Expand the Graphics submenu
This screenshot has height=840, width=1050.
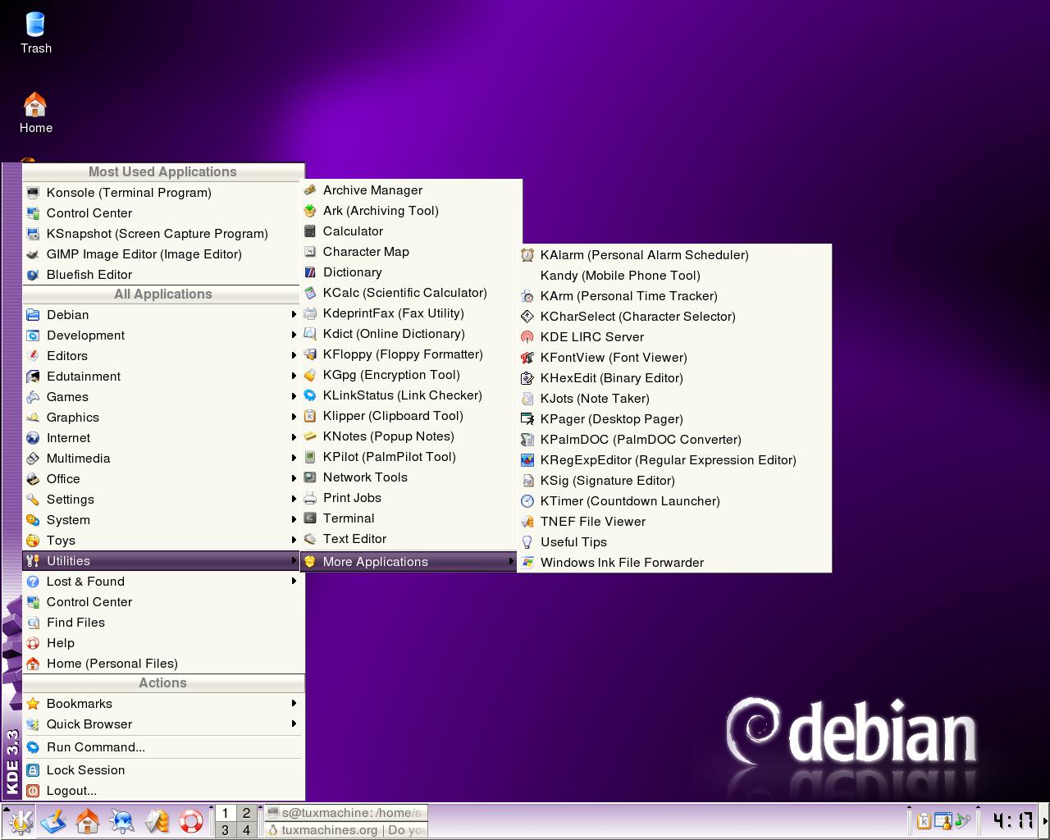click(162, 418)
